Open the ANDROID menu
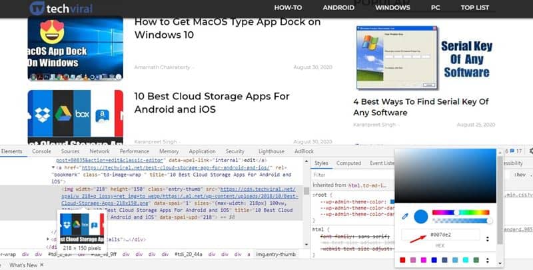This screenshot has width=533, height=270. pos(338,7)
